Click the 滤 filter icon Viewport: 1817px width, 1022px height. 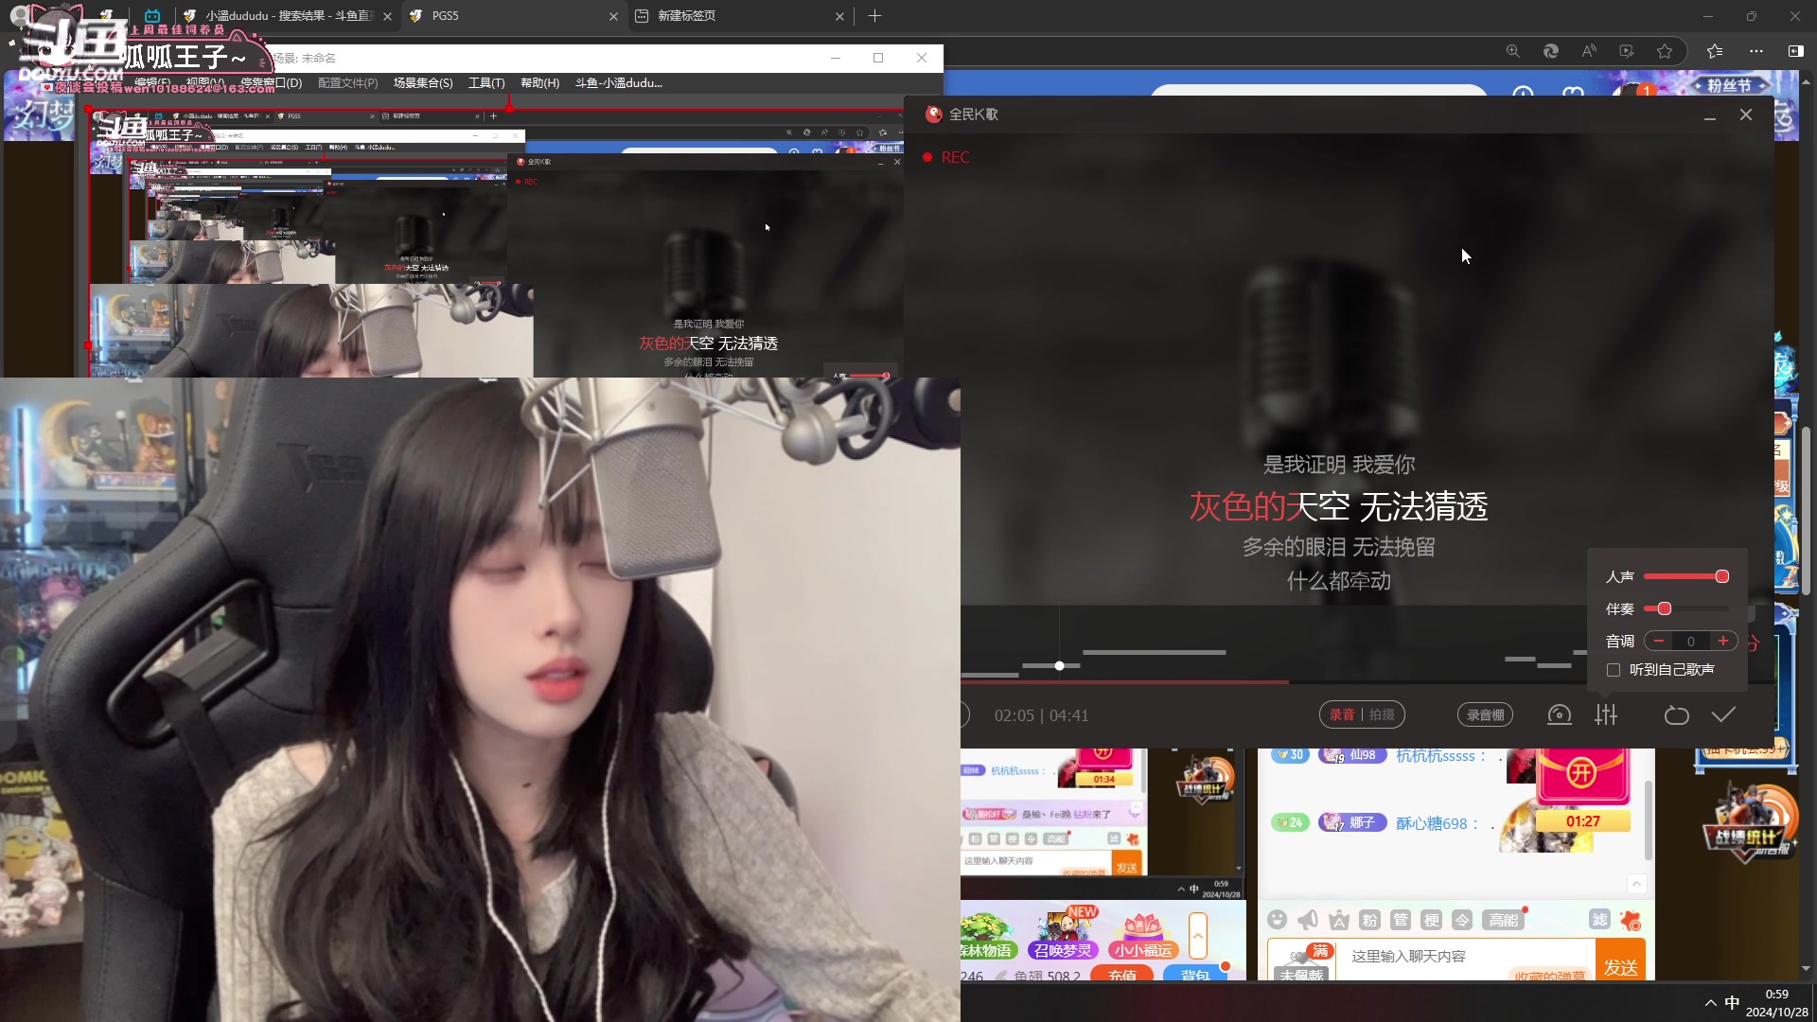point(1599,920)
